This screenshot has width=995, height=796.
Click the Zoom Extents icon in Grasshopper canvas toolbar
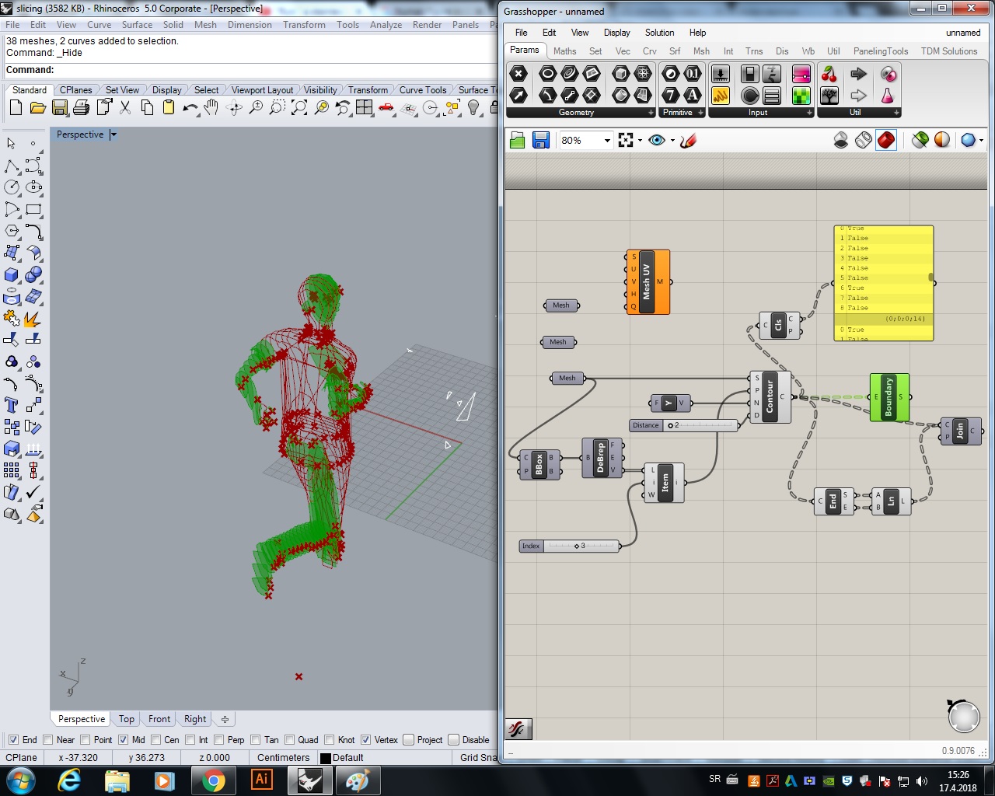(626, 140)
